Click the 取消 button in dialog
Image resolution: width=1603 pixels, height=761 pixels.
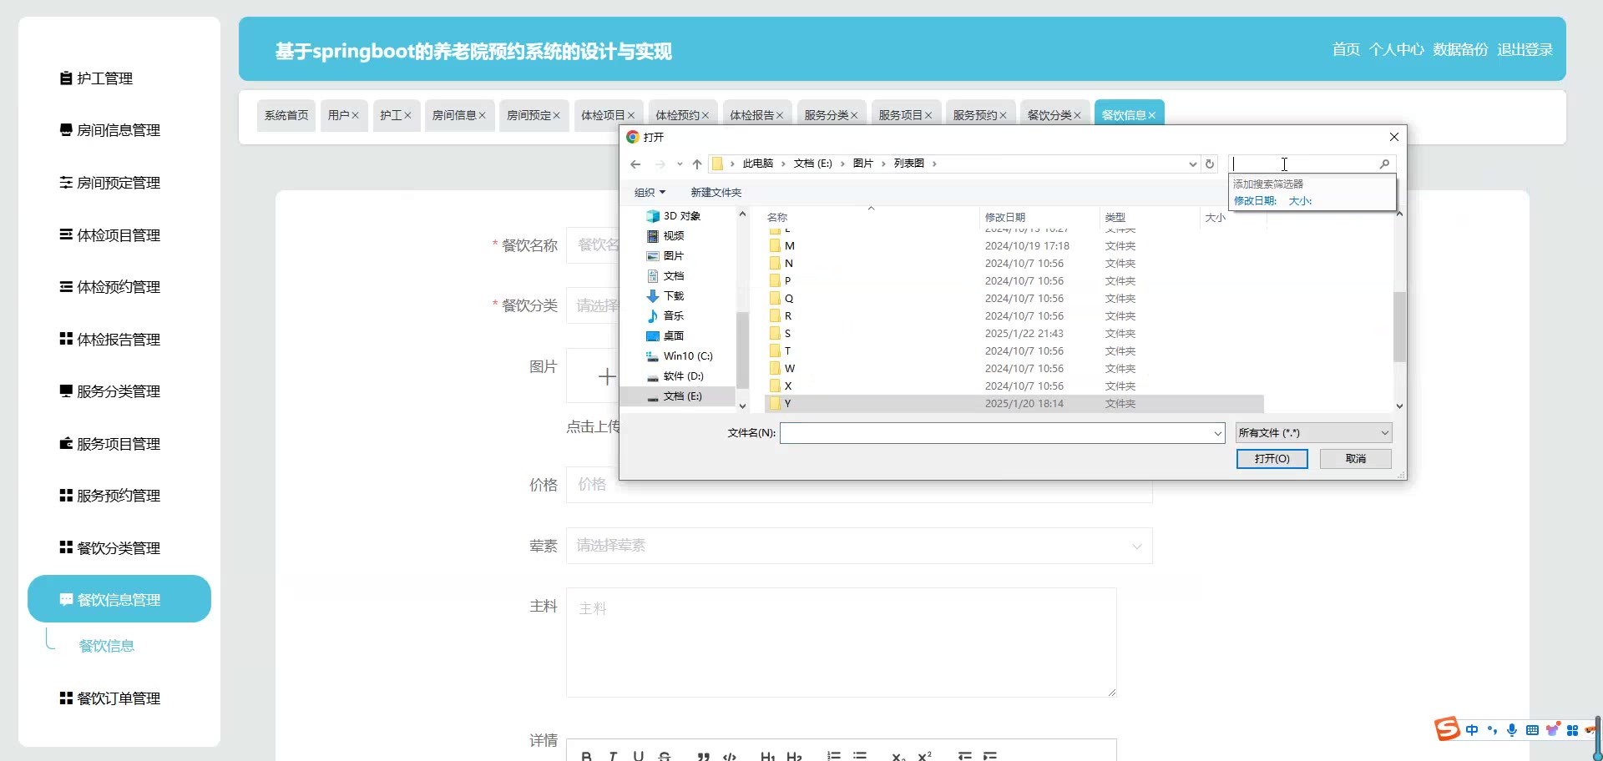[x=1356, y=459]
